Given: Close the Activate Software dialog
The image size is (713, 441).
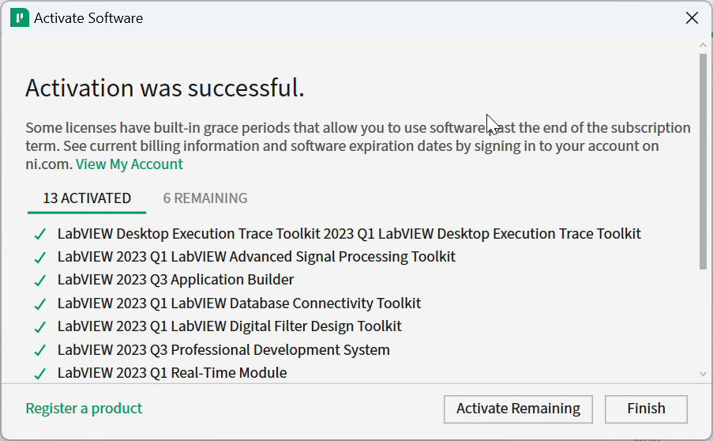Looking at the screenshot, I should pos(692,17).
